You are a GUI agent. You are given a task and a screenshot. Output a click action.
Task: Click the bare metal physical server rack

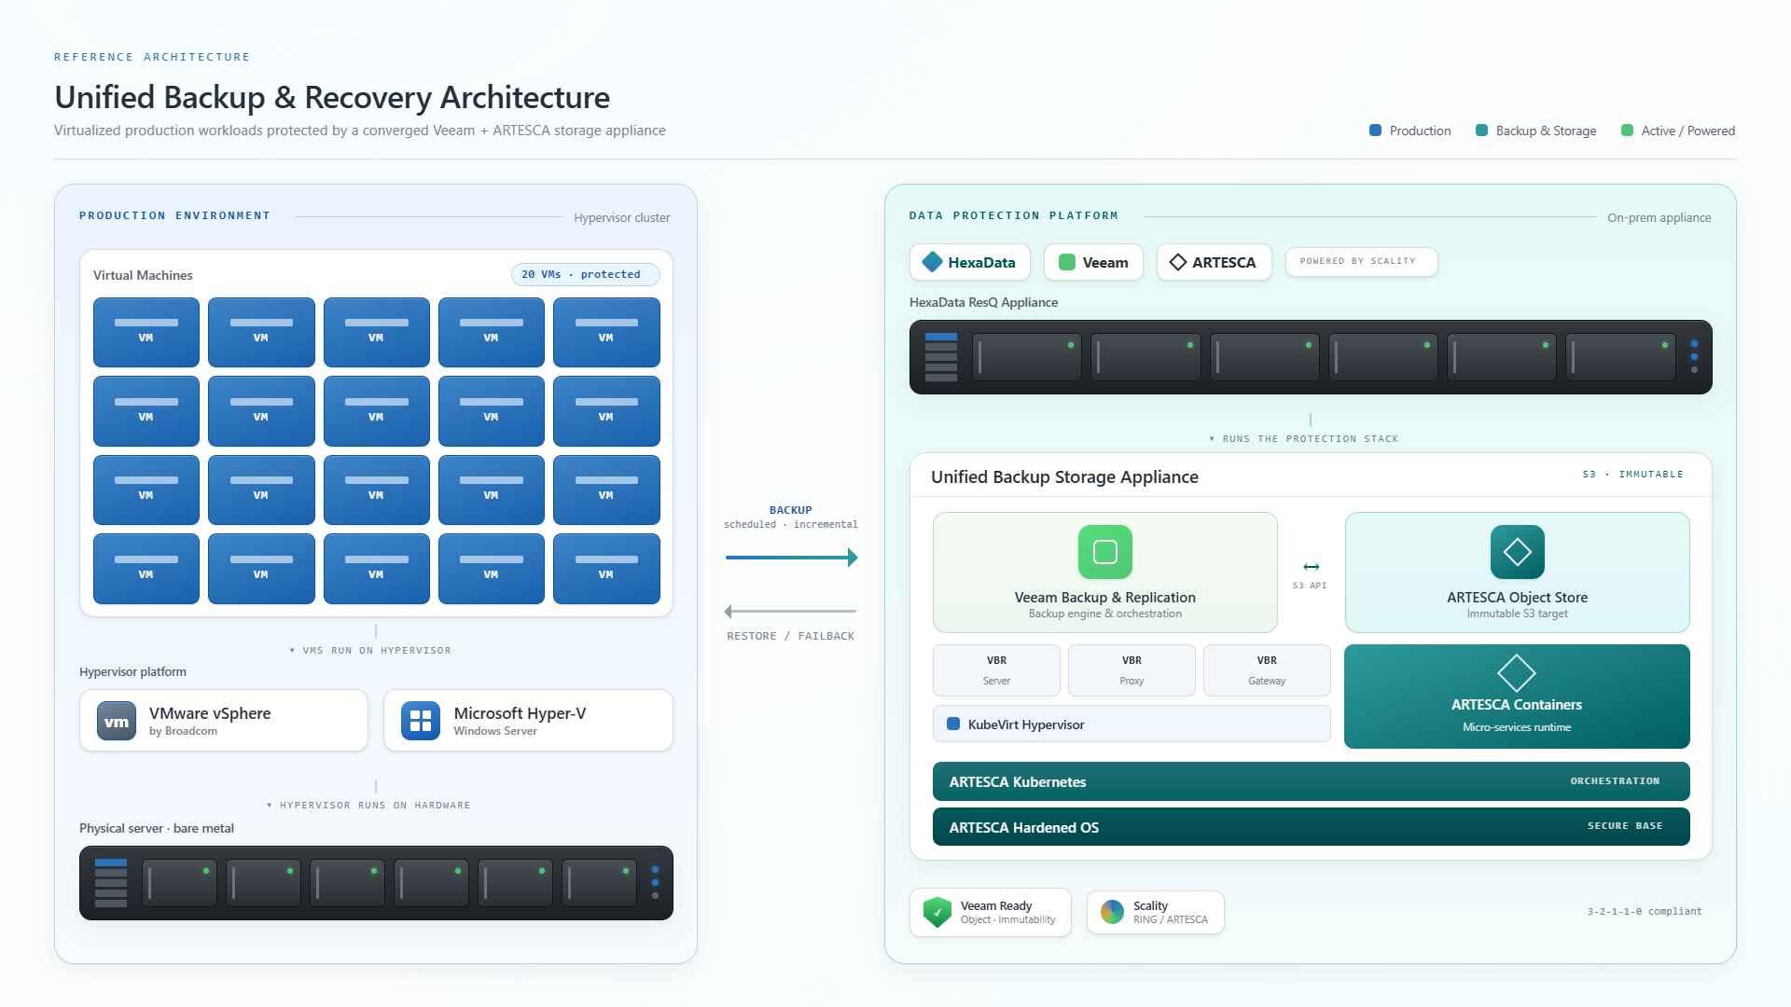pos(376,883)
